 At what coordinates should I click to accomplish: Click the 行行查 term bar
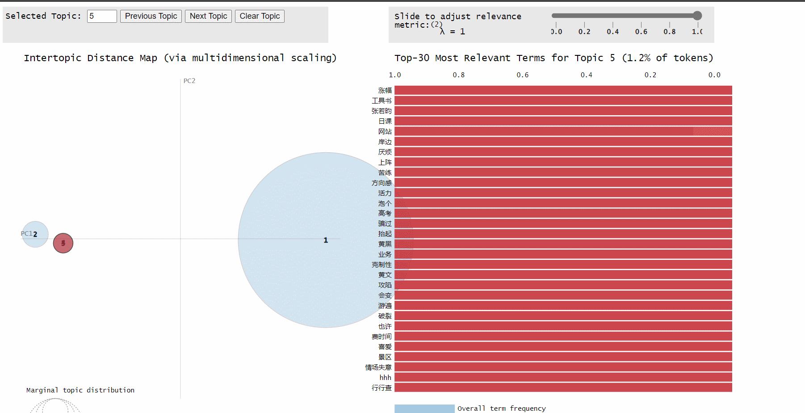(563, 388)
